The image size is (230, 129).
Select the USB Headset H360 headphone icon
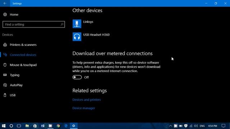point(77,37)
